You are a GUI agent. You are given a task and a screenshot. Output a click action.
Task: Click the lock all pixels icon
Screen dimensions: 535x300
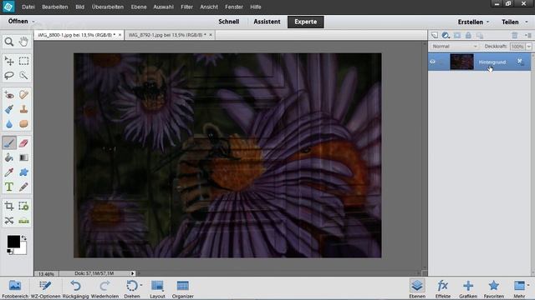pos(468,35)
